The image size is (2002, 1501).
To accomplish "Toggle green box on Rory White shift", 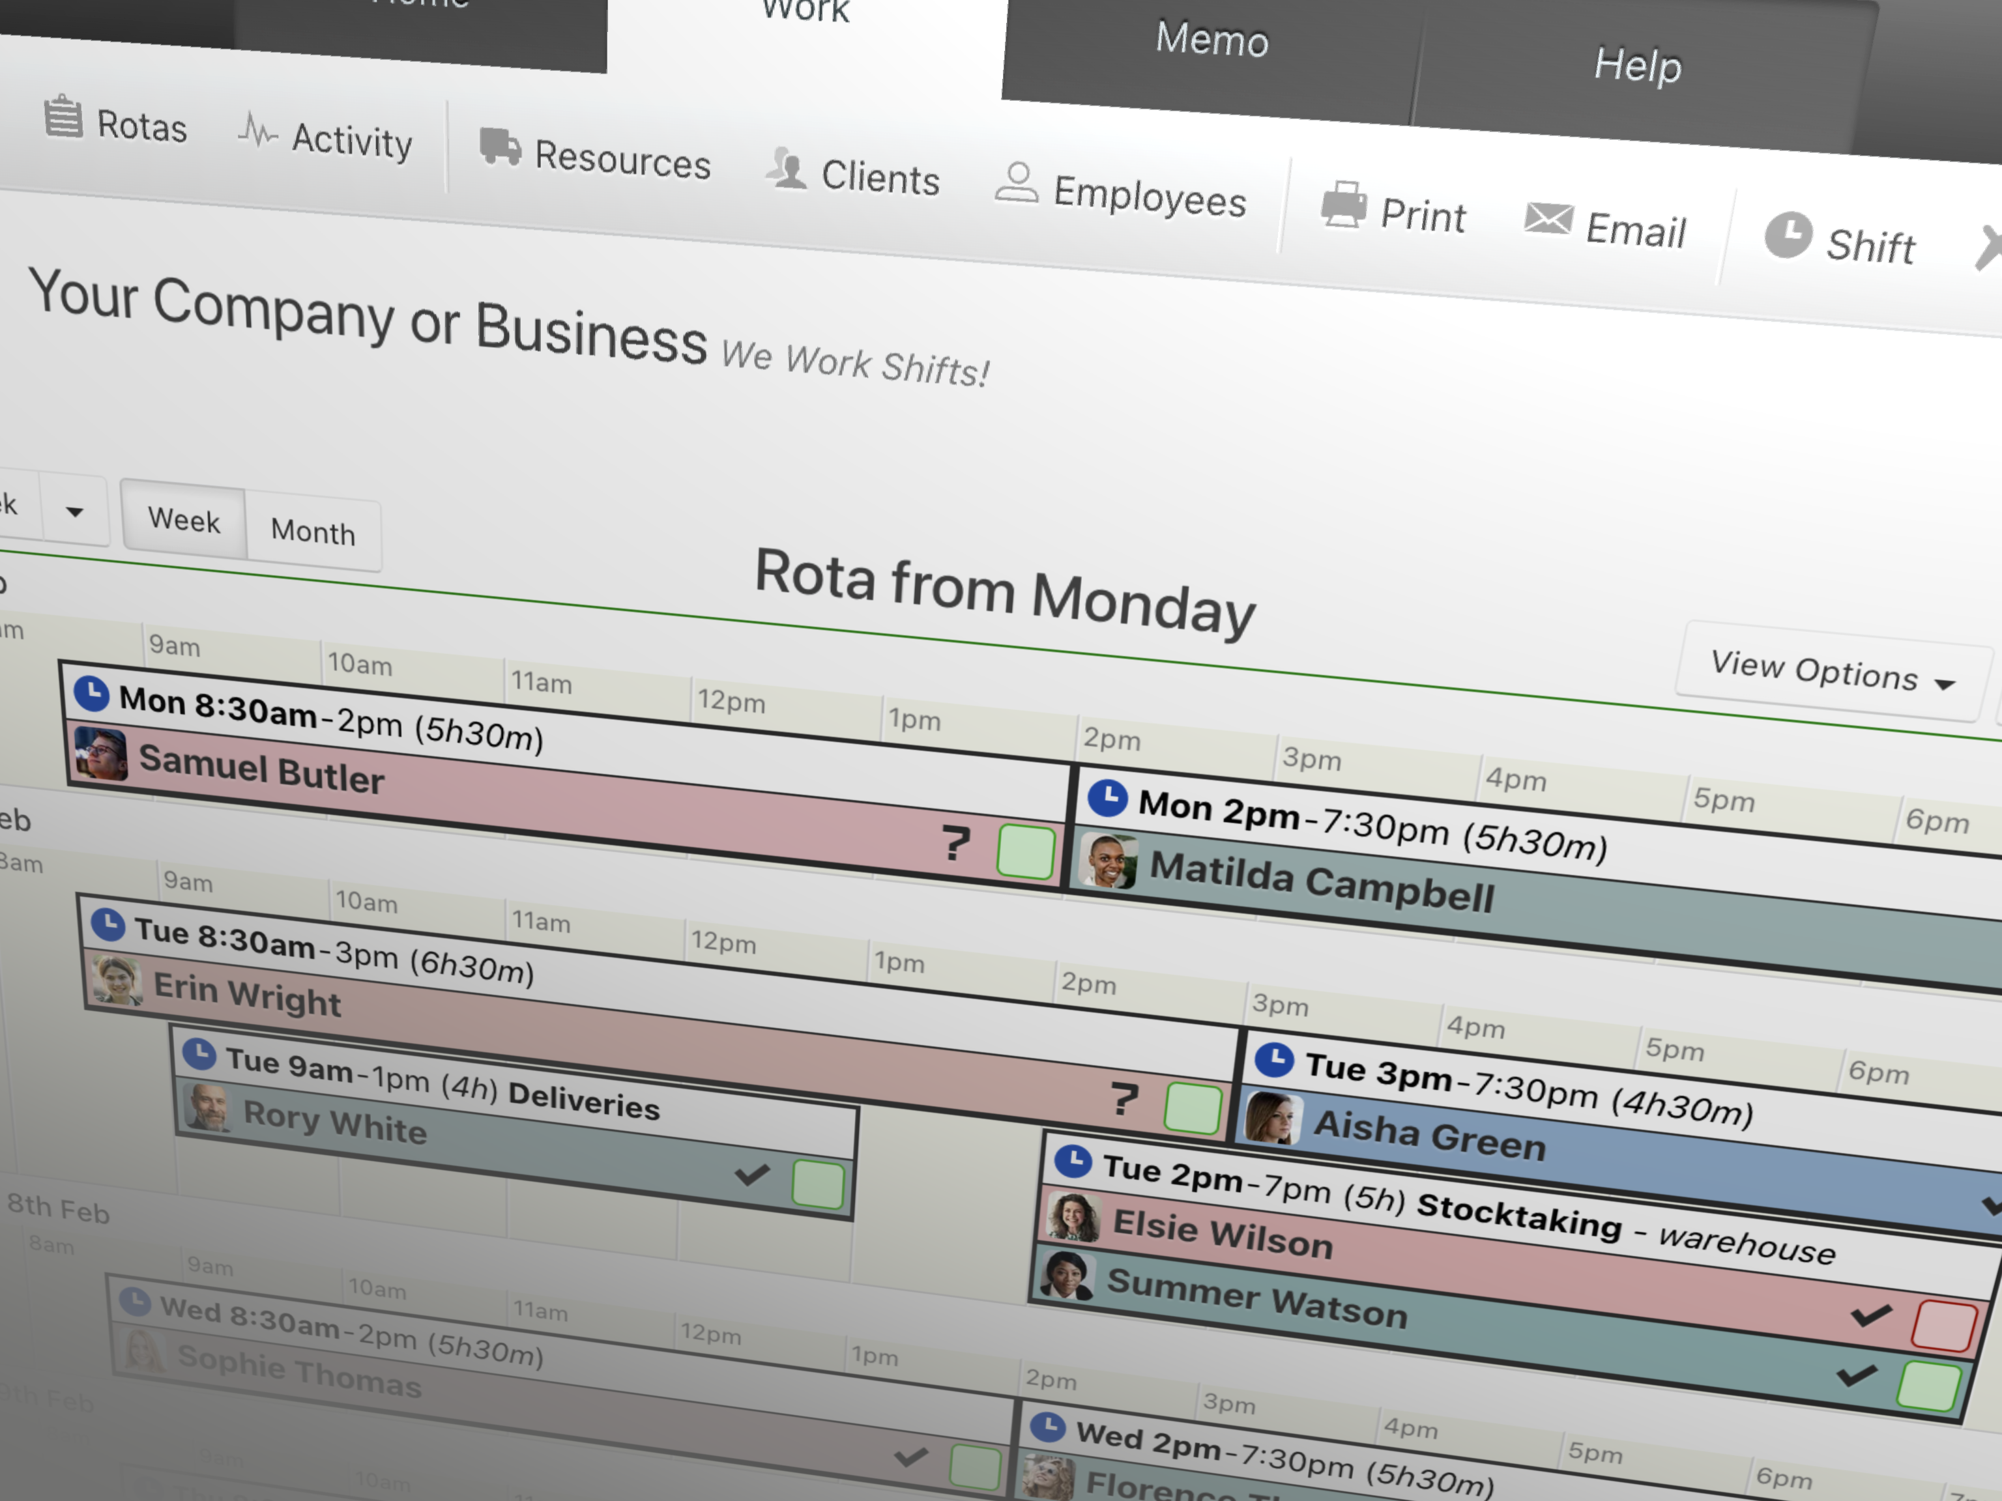I will point(818,1184).
